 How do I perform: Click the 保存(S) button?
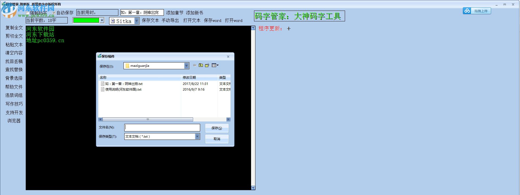point(217,128)
